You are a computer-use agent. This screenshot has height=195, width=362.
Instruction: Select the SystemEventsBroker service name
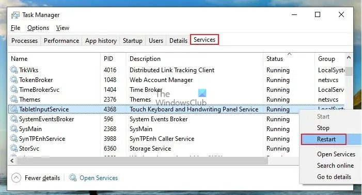46,119
